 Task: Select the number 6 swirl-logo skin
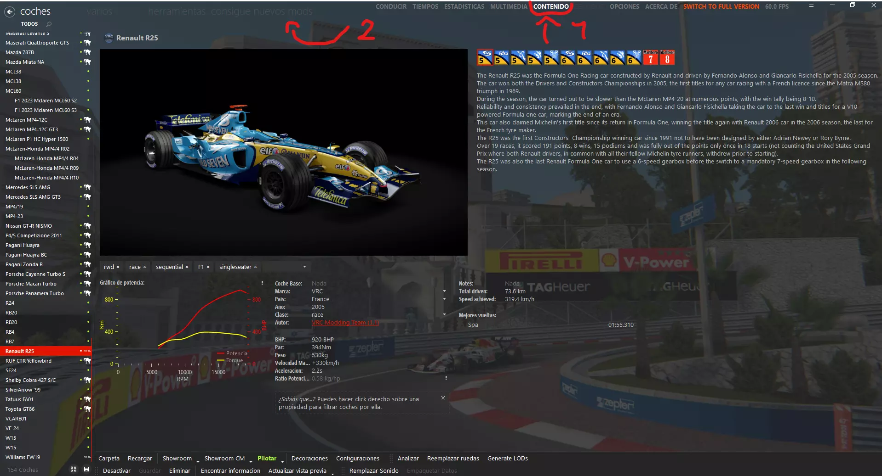[568, 57]
